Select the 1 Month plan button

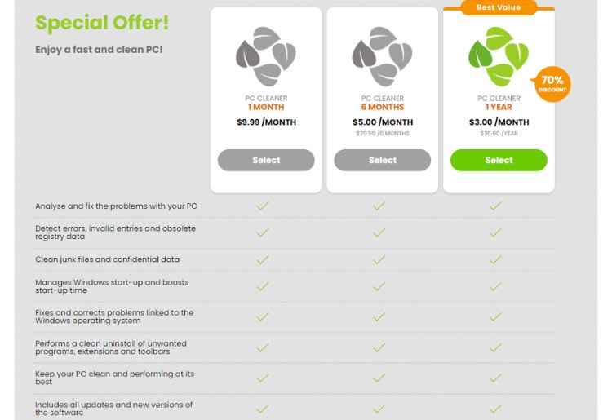pos(266,160)
